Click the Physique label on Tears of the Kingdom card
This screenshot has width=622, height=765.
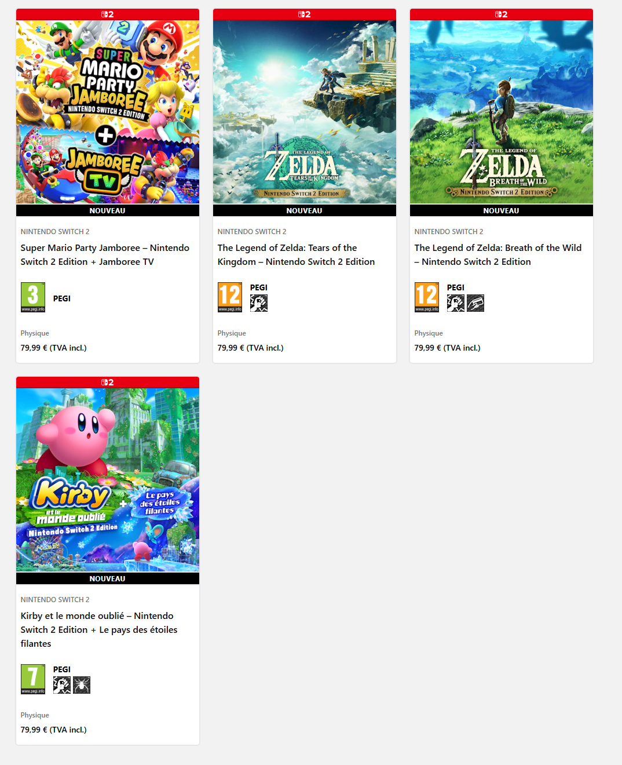click(232, 333)
